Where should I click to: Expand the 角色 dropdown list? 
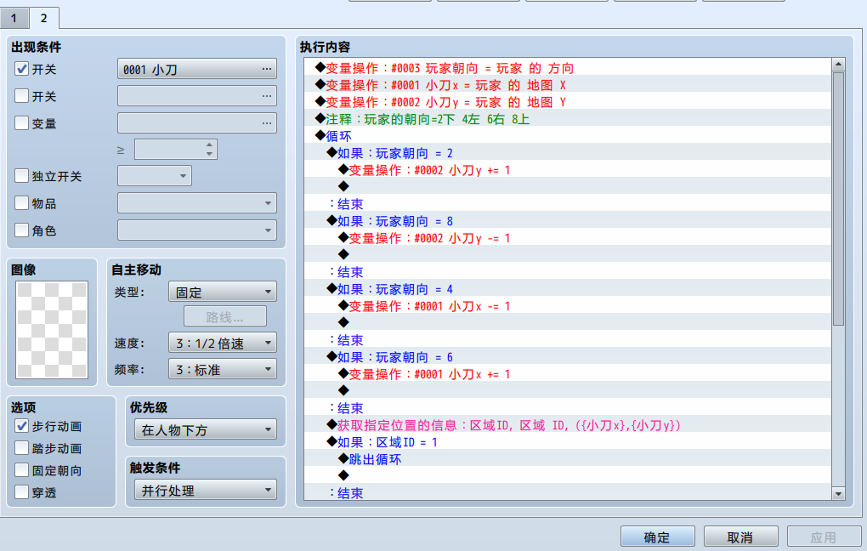(197, 230)
